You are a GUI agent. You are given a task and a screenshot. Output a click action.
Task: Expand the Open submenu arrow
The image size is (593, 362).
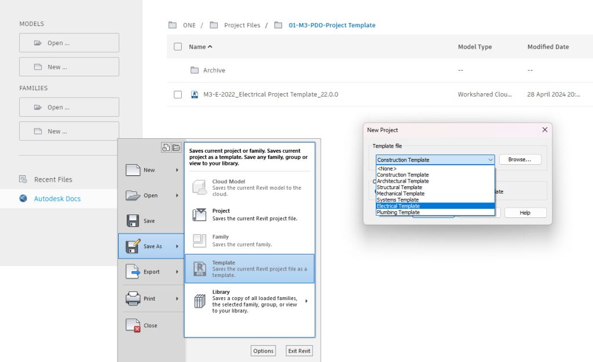(x=177, y=195)
